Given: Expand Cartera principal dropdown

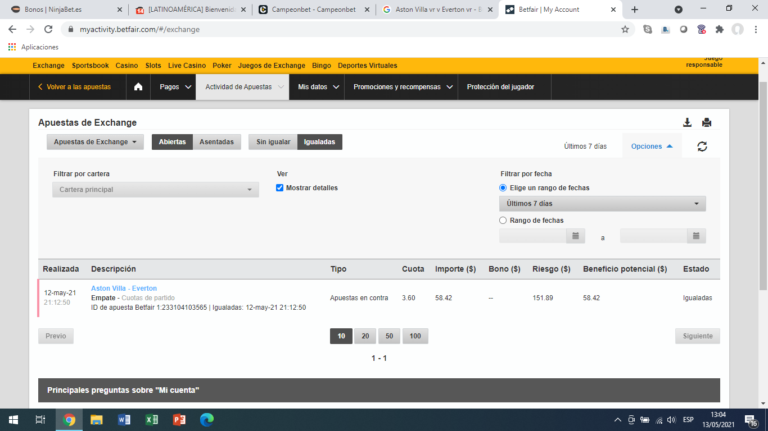Looking at the screenshot, I should pos(156,190).
